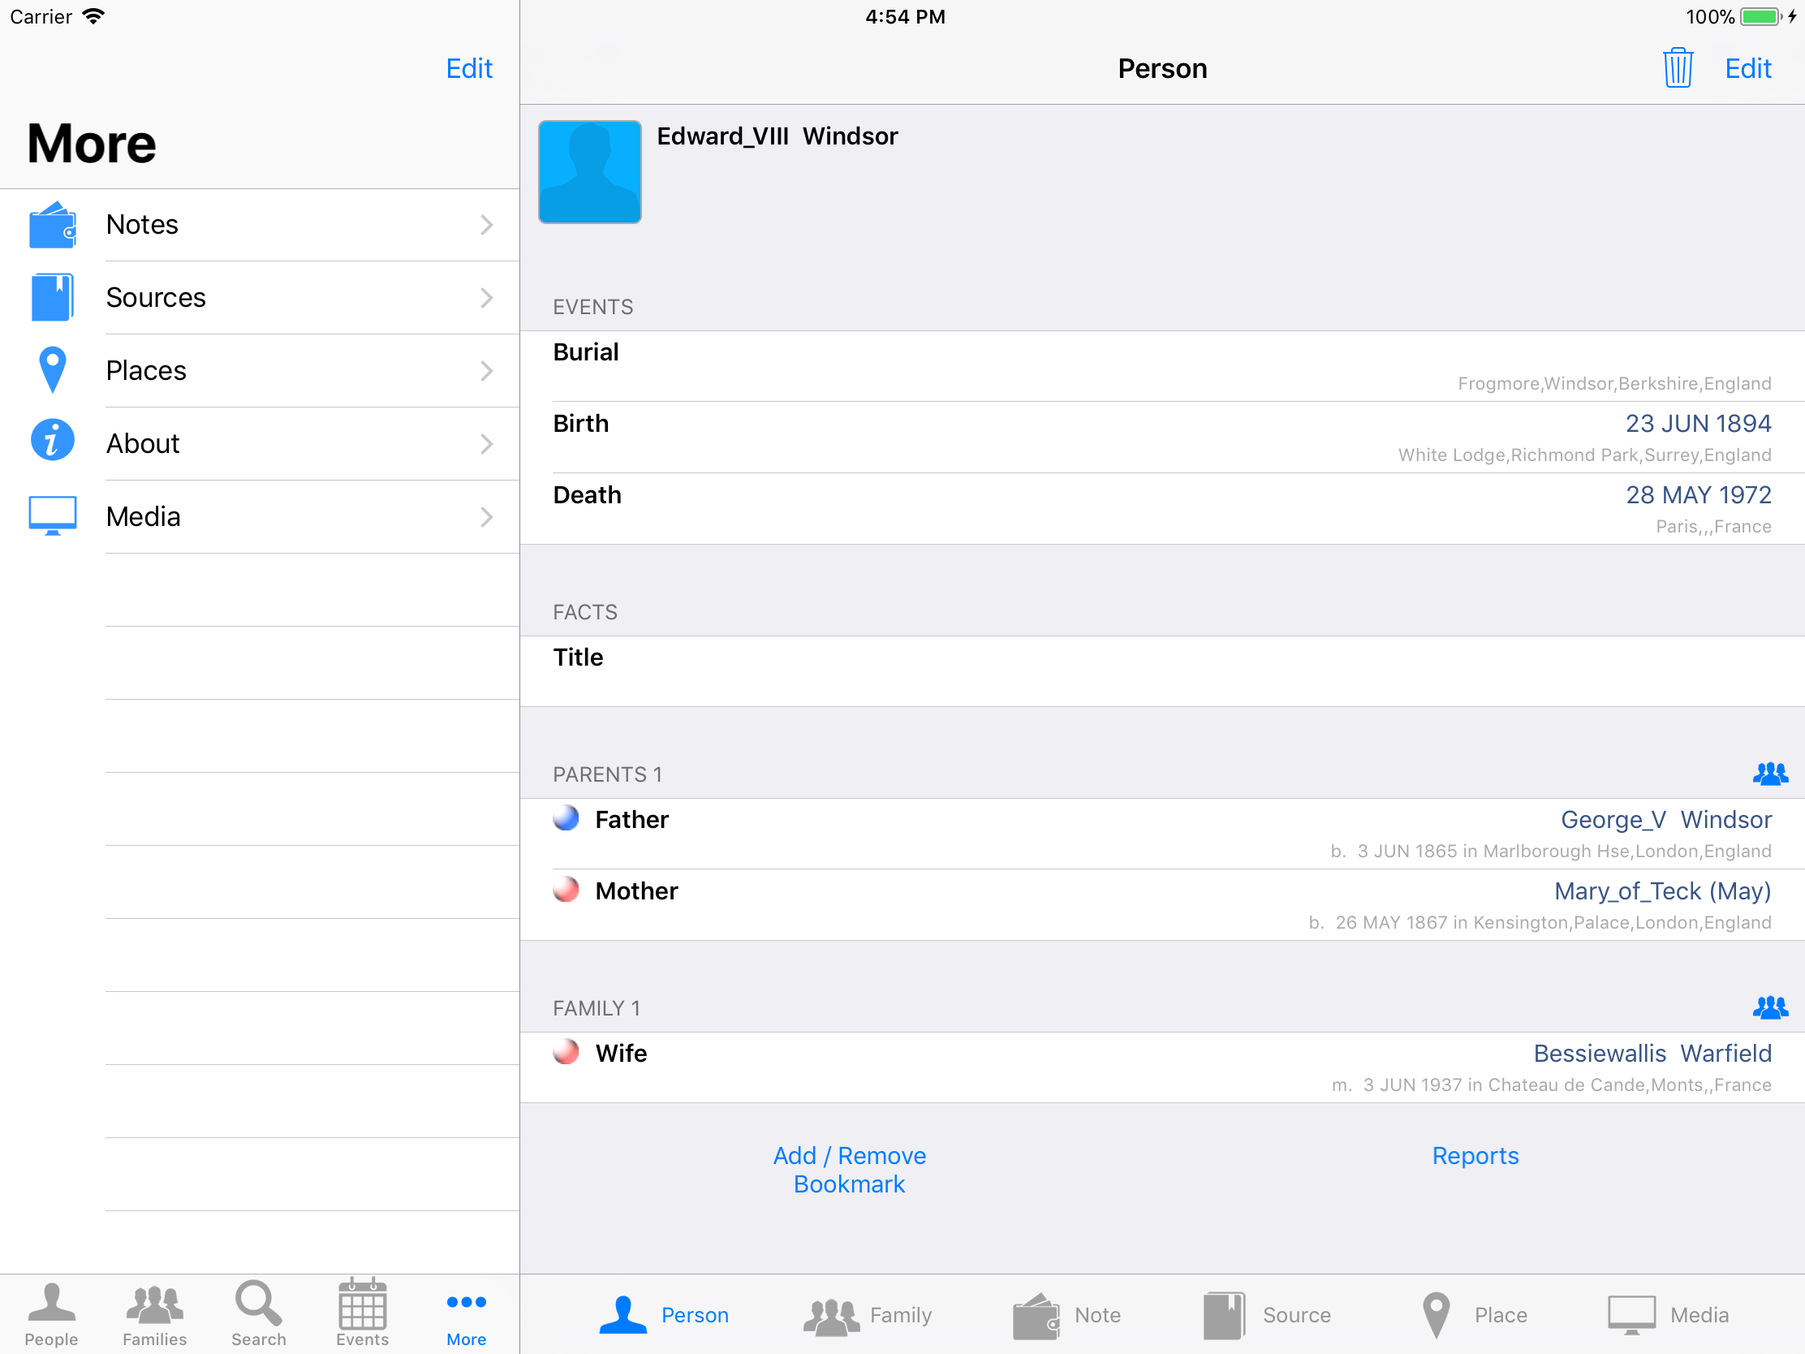Tap the Notes wallet icon in sidebar
1805x1354 pixels.
[52, 224]
